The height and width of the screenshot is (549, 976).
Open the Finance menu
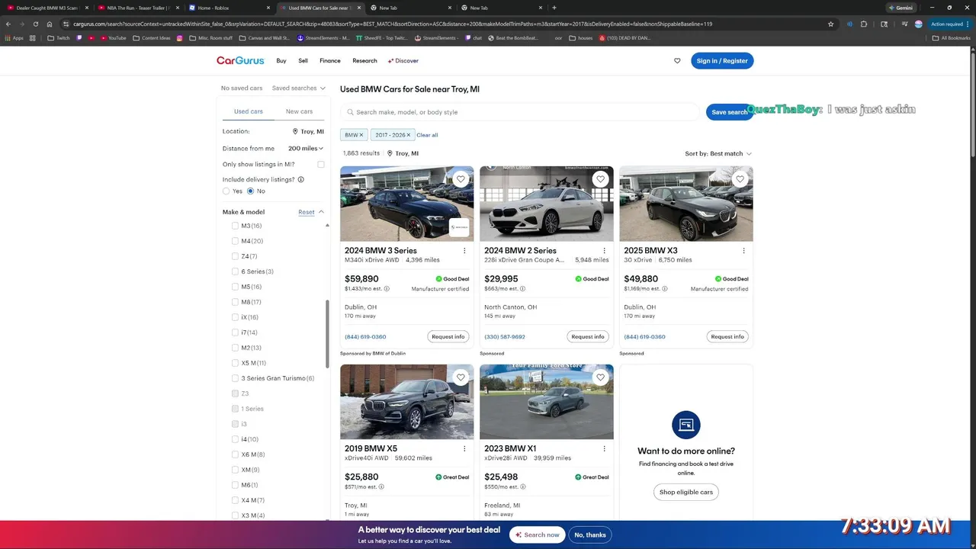click(x=330, y=61)
